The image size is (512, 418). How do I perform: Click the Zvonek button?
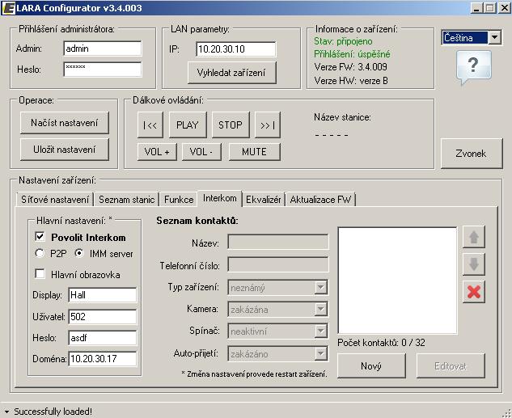472,154
